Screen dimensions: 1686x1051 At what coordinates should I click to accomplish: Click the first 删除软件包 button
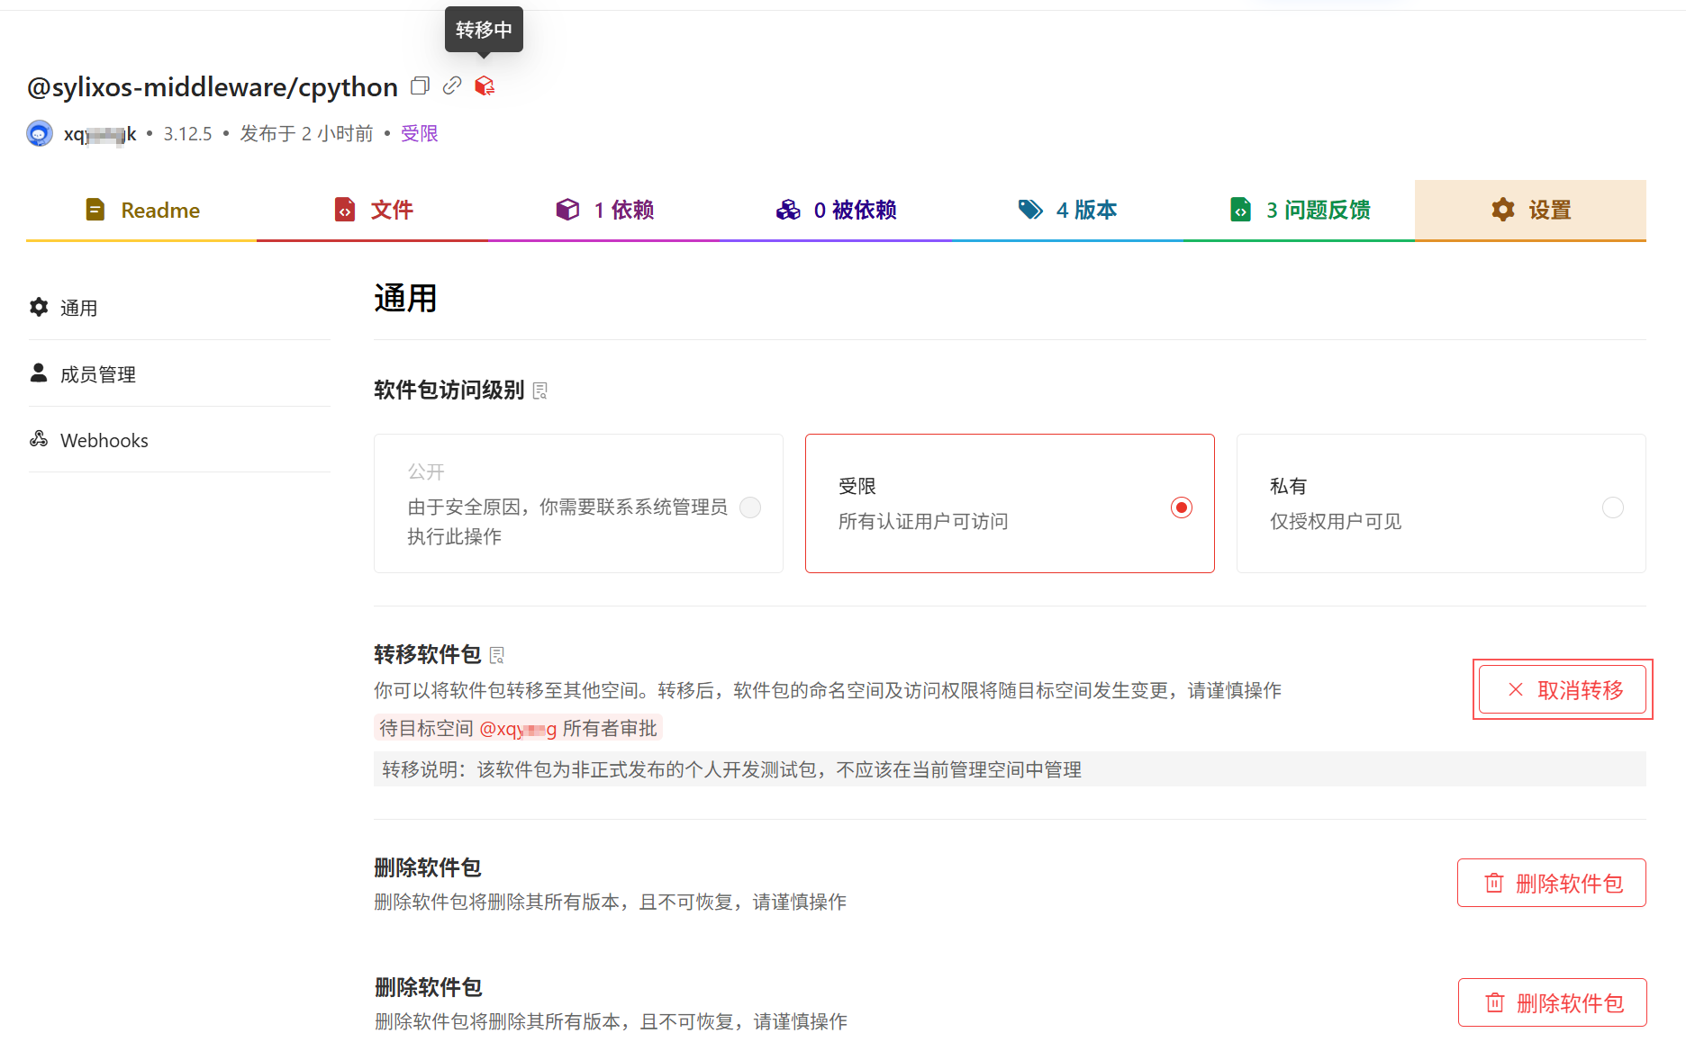click(x=1551, y=883)
